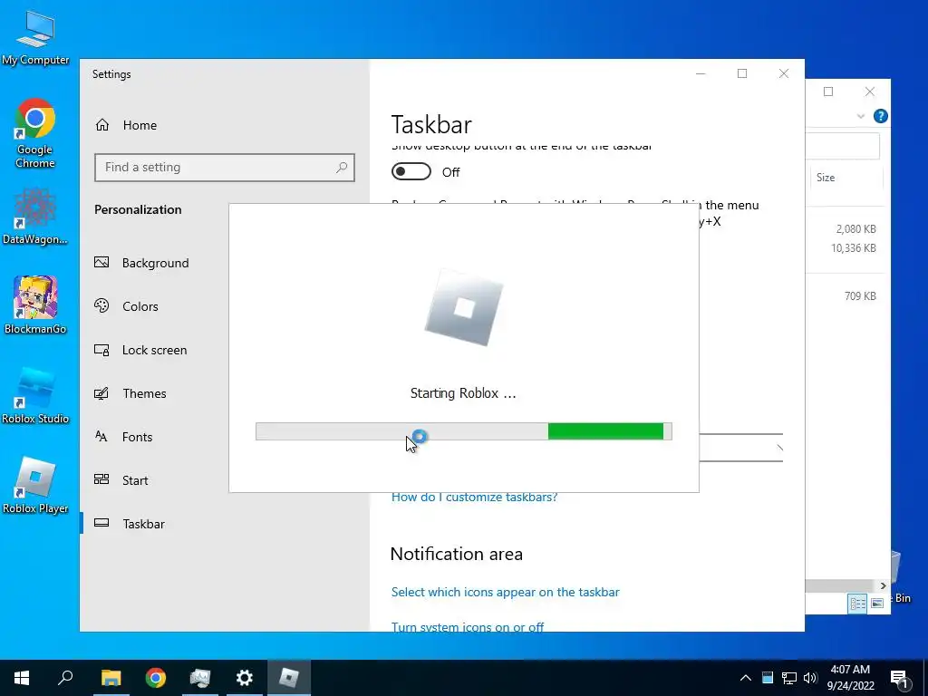
Task: Open File Explorer from taskbar
Action: pos(111,678)
